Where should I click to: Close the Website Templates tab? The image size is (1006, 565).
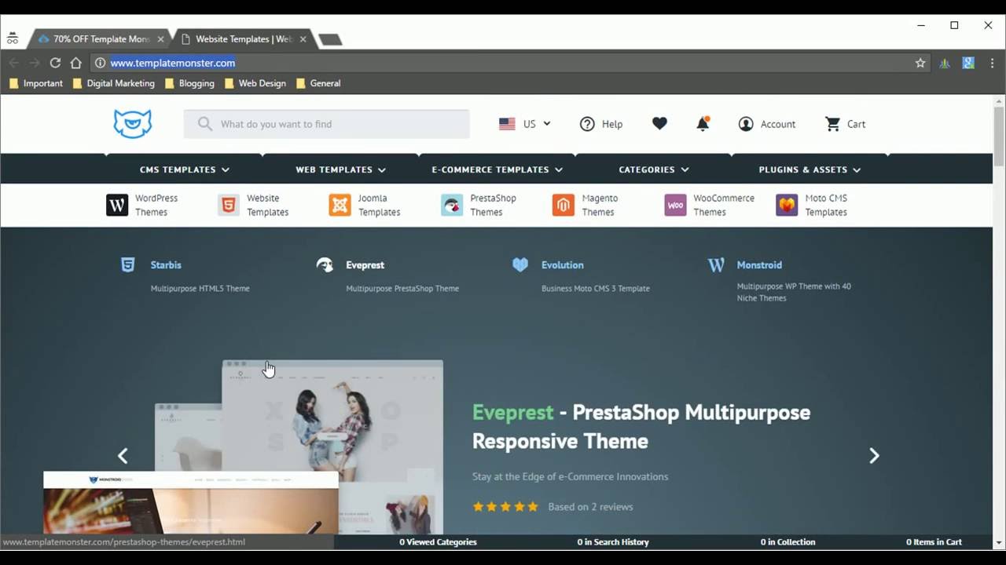[x=303, y=38]
